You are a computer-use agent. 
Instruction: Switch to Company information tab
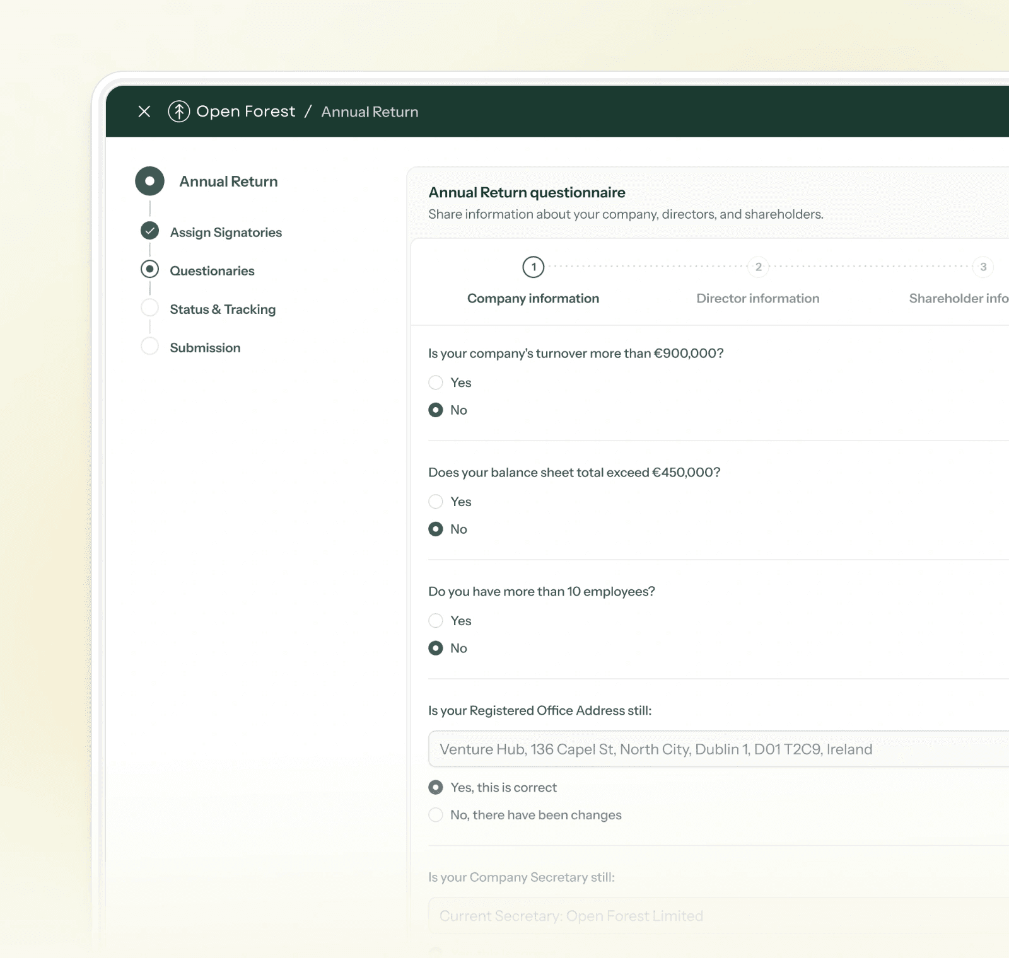[533, 299]
